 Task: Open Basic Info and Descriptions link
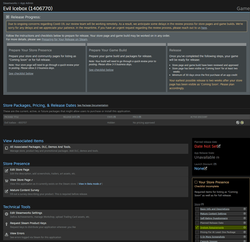pyautogui.click(x=215, y=209)
